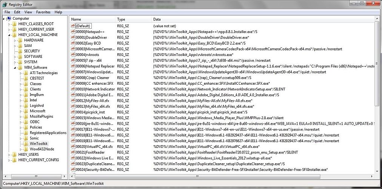Select the Sonic key
The width and height of the screenshot is (382, 189).
point(34,138)
